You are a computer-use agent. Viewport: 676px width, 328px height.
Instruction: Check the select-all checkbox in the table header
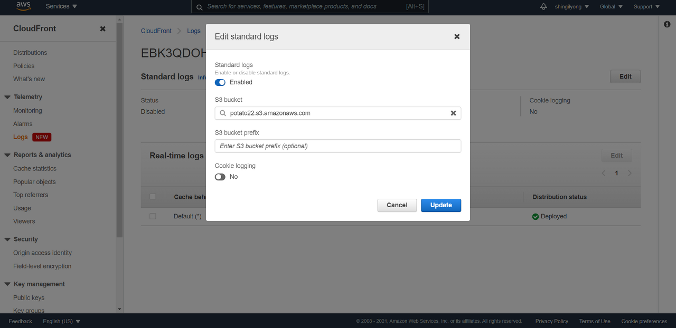[153, 197]
